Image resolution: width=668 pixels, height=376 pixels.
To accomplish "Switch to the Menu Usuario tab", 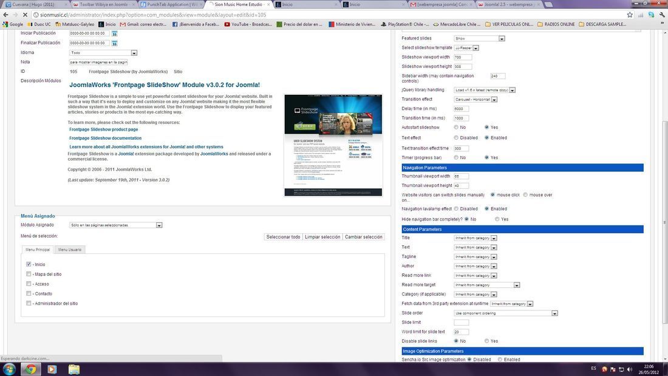I will coord(70,250).
